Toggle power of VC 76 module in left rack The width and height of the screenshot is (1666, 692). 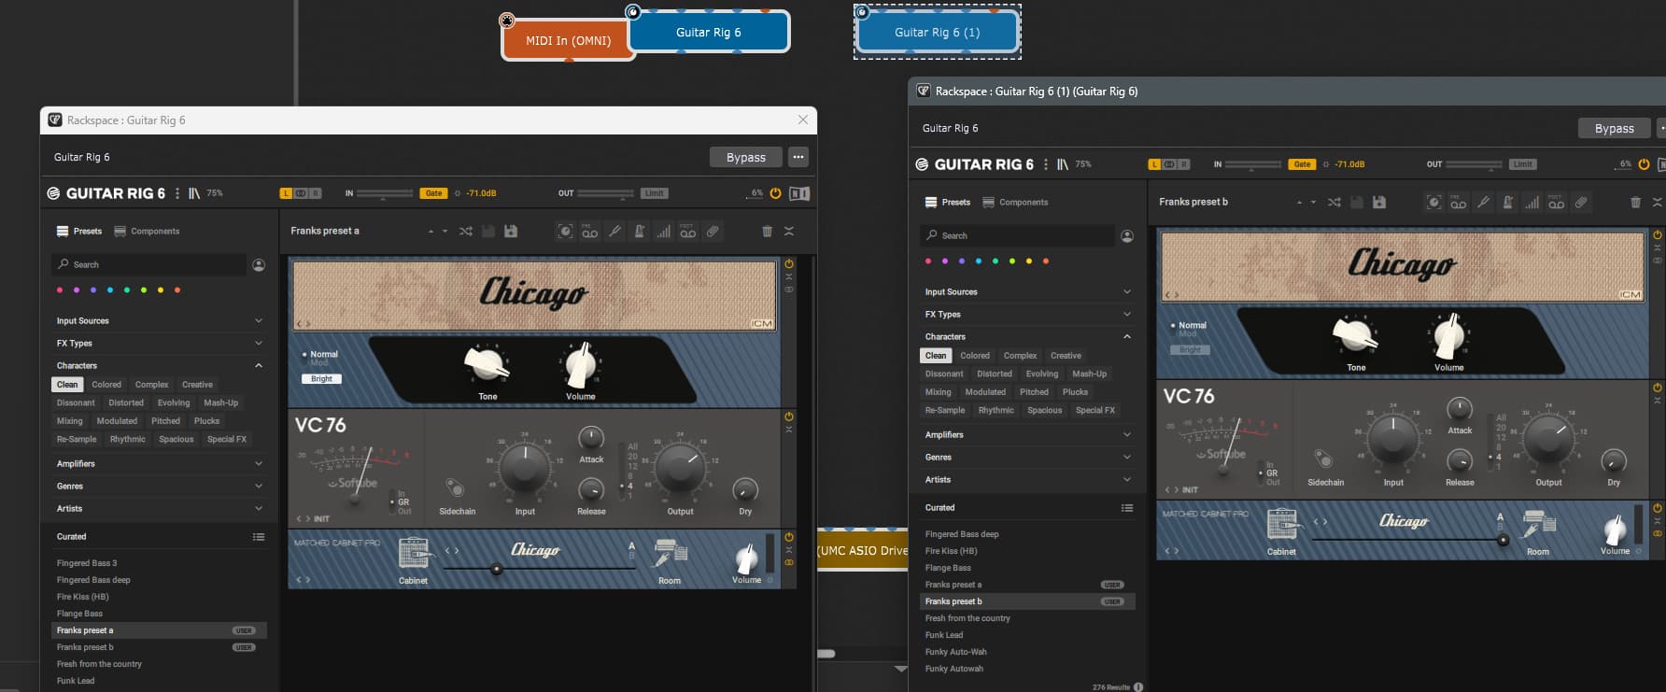pos(789,417)
